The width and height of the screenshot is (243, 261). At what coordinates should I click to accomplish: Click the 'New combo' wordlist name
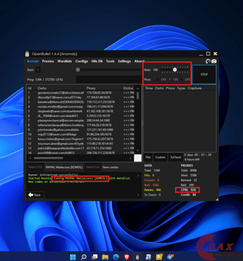click(111, 167)
